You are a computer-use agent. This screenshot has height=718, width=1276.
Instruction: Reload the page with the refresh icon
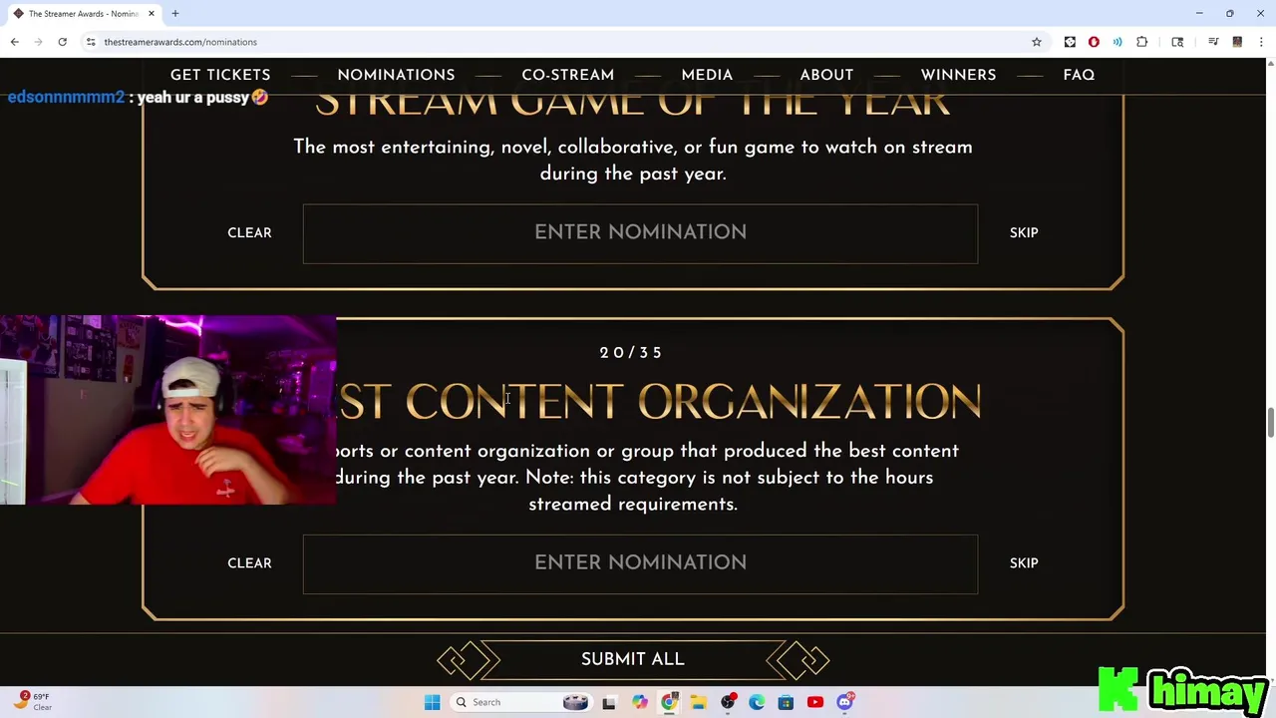[62, 42]
